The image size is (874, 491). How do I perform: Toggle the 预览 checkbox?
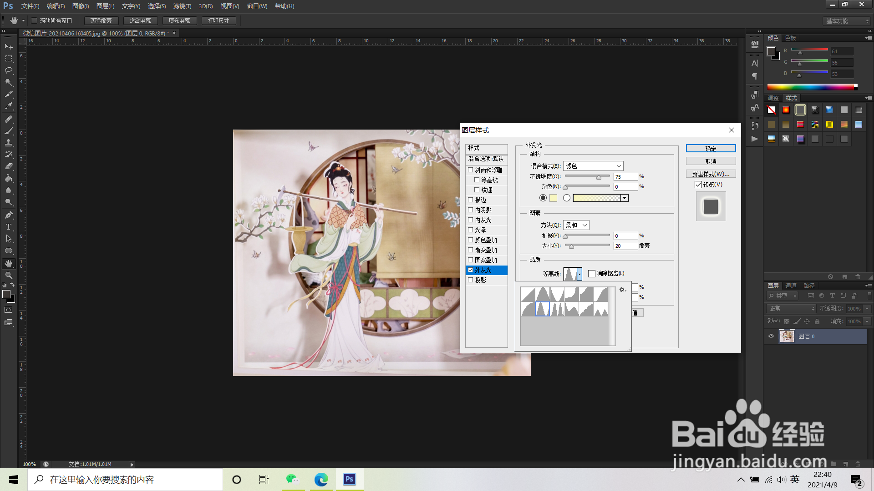pos(698,185)
